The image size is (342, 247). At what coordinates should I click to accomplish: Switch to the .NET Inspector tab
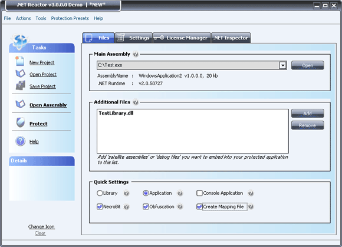point(231,38)
